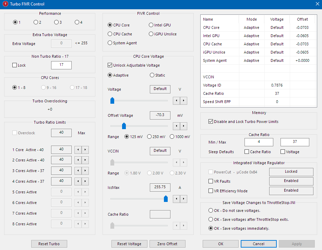Increase Voltage using right arrow button
322x250 pixels.
[x=184, y=101]
